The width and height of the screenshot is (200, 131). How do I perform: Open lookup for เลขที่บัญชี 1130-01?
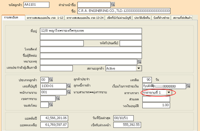68,86
